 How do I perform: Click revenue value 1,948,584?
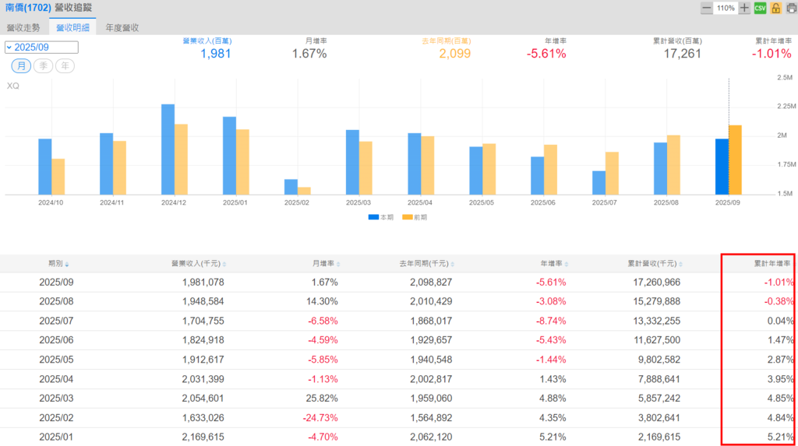click(x=203, y=301)
